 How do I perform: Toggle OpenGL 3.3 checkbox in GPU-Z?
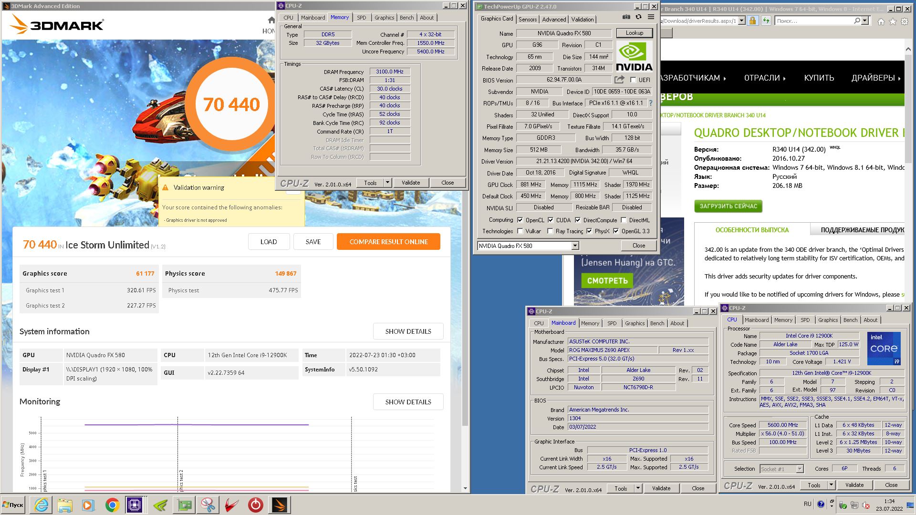[x=616, y=231]
